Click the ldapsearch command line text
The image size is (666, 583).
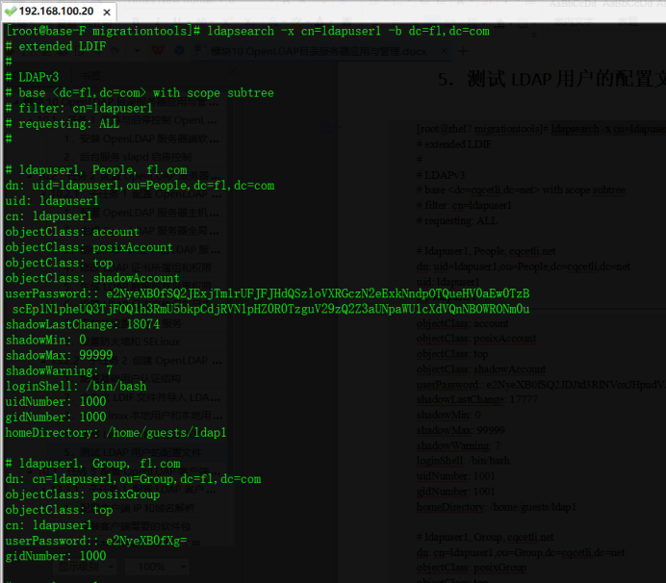(348, 31)
